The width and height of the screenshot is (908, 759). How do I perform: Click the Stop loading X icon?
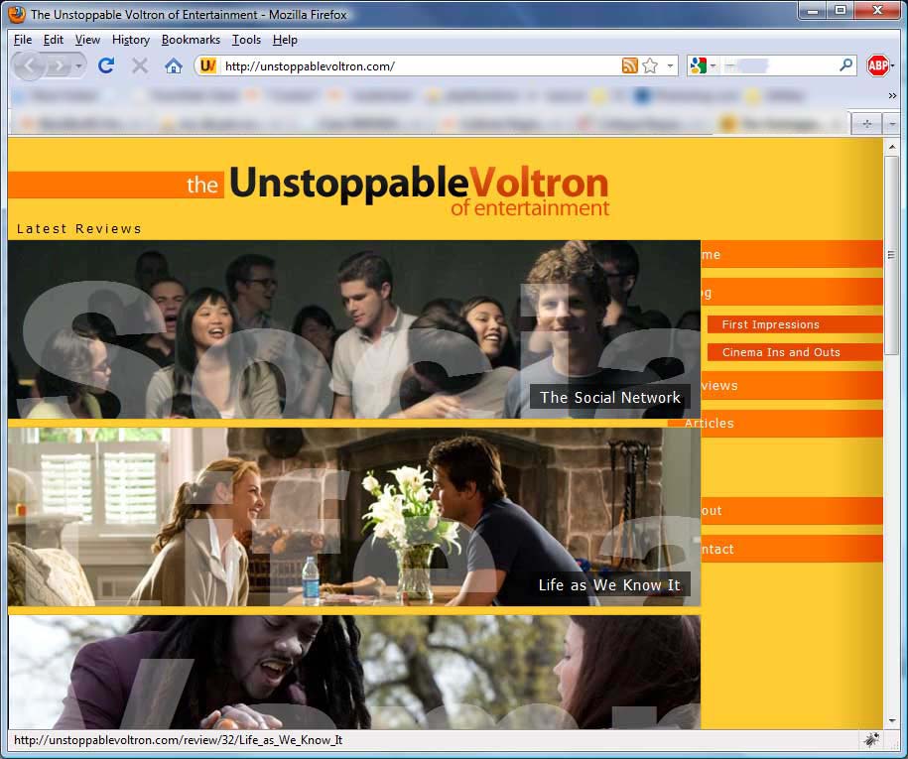[140, 65]
